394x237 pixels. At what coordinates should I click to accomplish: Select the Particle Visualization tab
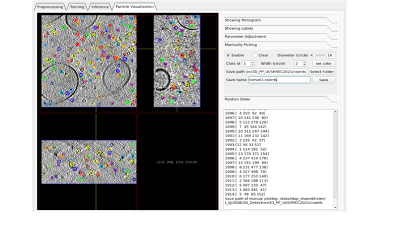click(x=135, y=7)
